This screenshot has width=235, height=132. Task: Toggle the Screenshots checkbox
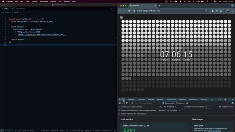pos(163,103)
